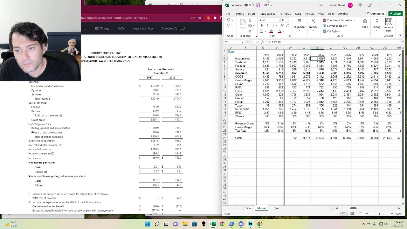Apply the fill color swatch
The height and width of the screenshot is (229, 407).
click(271, 31)
